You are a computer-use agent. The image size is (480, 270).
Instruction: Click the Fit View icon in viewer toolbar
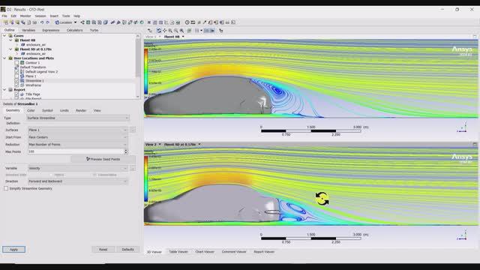tap(181, 31)
